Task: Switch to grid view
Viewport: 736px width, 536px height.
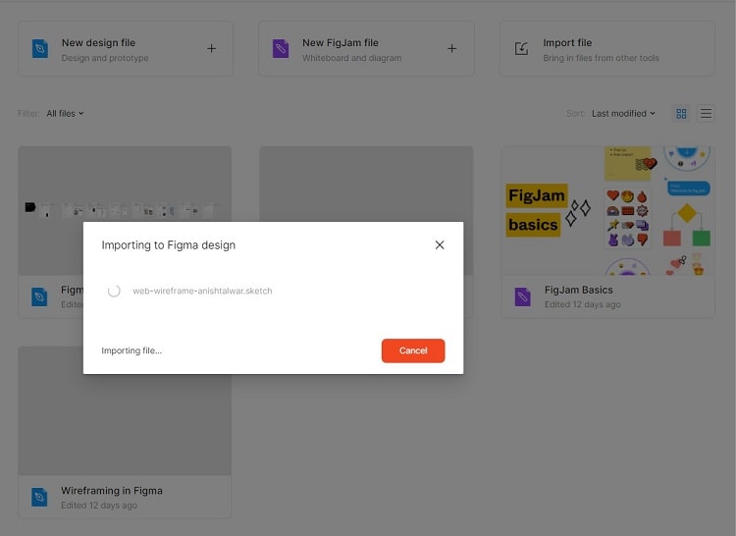Action: [681, 114]
